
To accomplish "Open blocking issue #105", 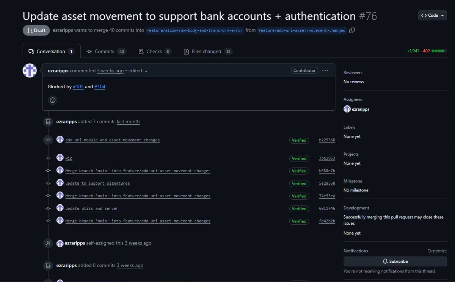I will click(x=78, y=87).
